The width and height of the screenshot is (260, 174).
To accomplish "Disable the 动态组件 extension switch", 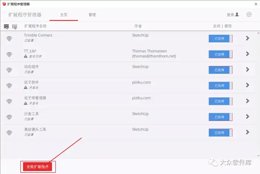I will [x=221, y=70].
